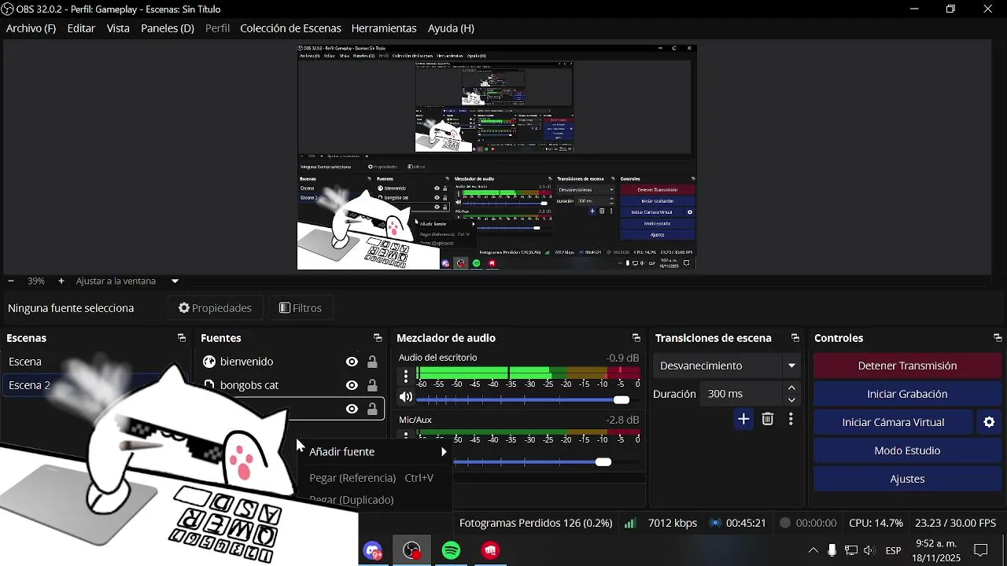Pop out the Fuentes dock panel
This screenshot has height=566, width=1007.
coord(378,338)
